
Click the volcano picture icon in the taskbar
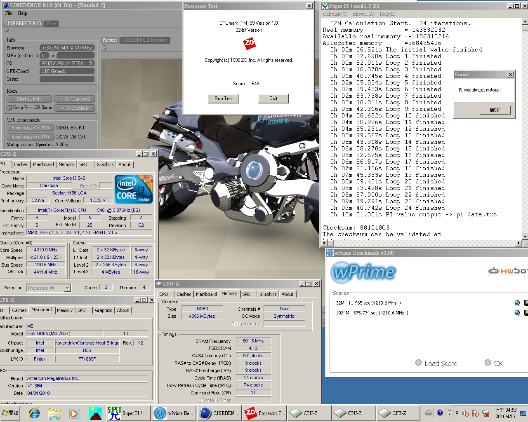click(x=95, y=413)
